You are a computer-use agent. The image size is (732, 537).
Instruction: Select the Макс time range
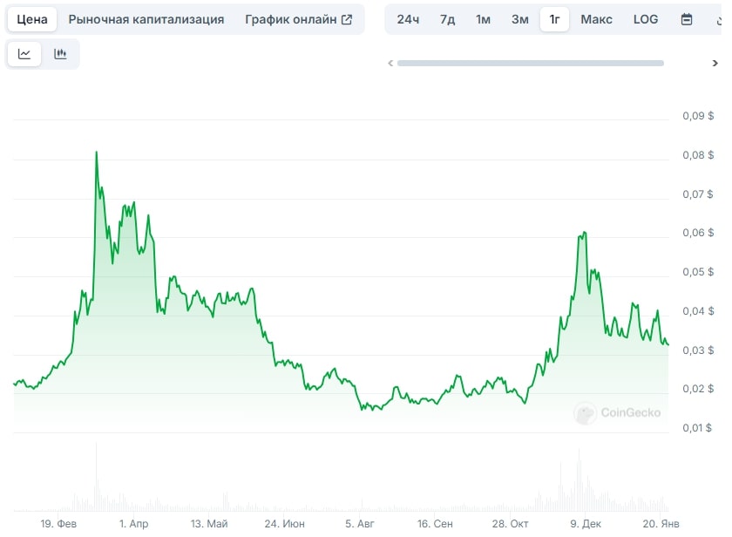596,19
